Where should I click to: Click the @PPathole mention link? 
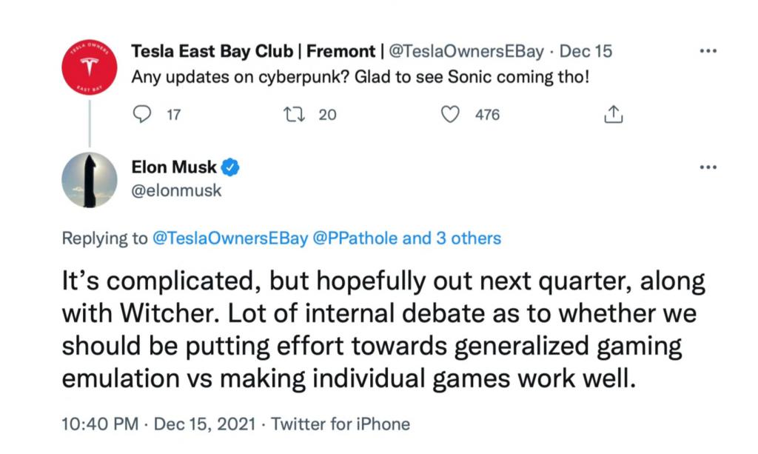358,238
